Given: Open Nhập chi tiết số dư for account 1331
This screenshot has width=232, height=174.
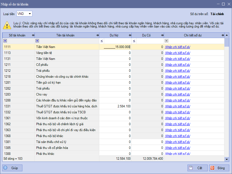Looking at the screenshot, I should pyautogui.click(x=177, y=106).
